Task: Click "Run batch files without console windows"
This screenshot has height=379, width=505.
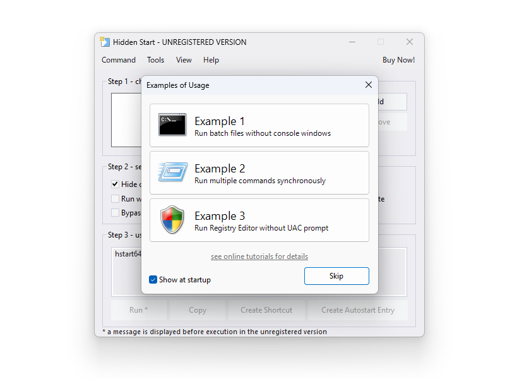Action: (x=263, y=133)
